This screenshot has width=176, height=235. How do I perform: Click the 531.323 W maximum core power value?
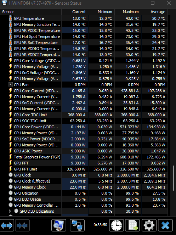[129, 127]
